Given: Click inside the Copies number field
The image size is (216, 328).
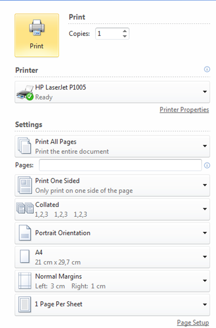Looking at the screenshot, I should [x=109, y=34].
